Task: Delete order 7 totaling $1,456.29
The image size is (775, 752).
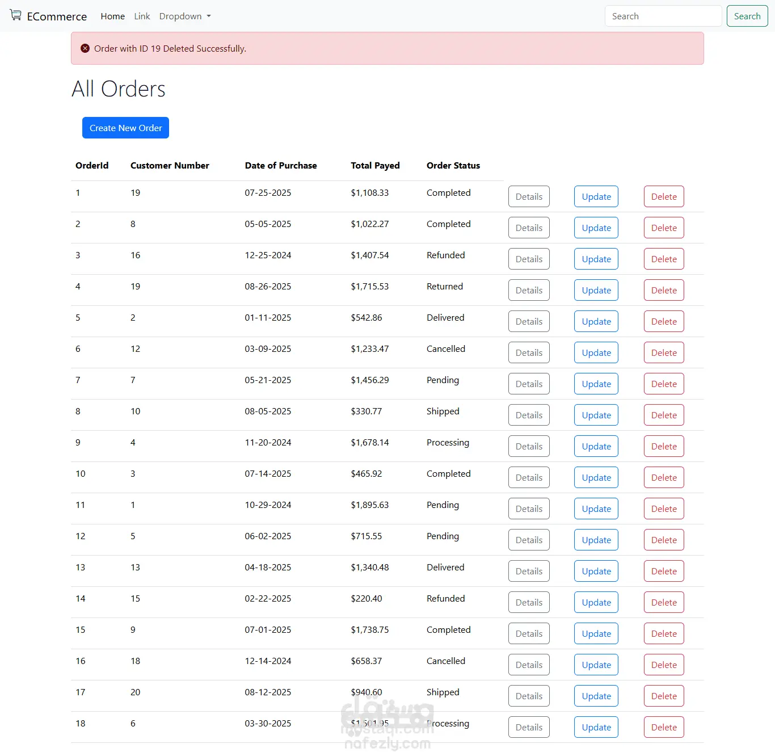Action: coord(664,384)
